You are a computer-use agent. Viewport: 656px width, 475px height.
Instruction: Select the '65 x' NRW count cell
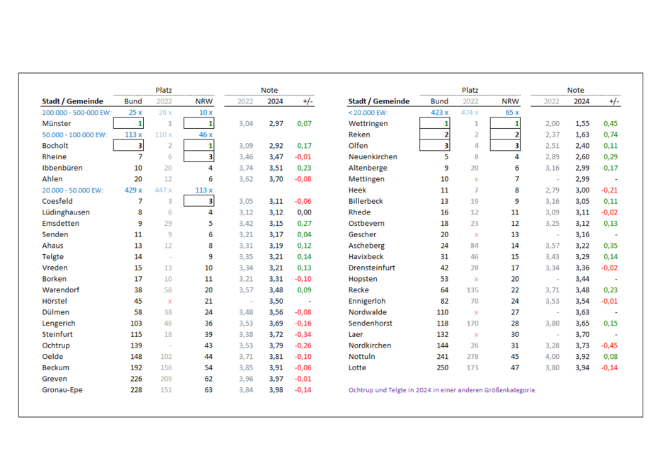pyautogui.click(x=511, y=113)
